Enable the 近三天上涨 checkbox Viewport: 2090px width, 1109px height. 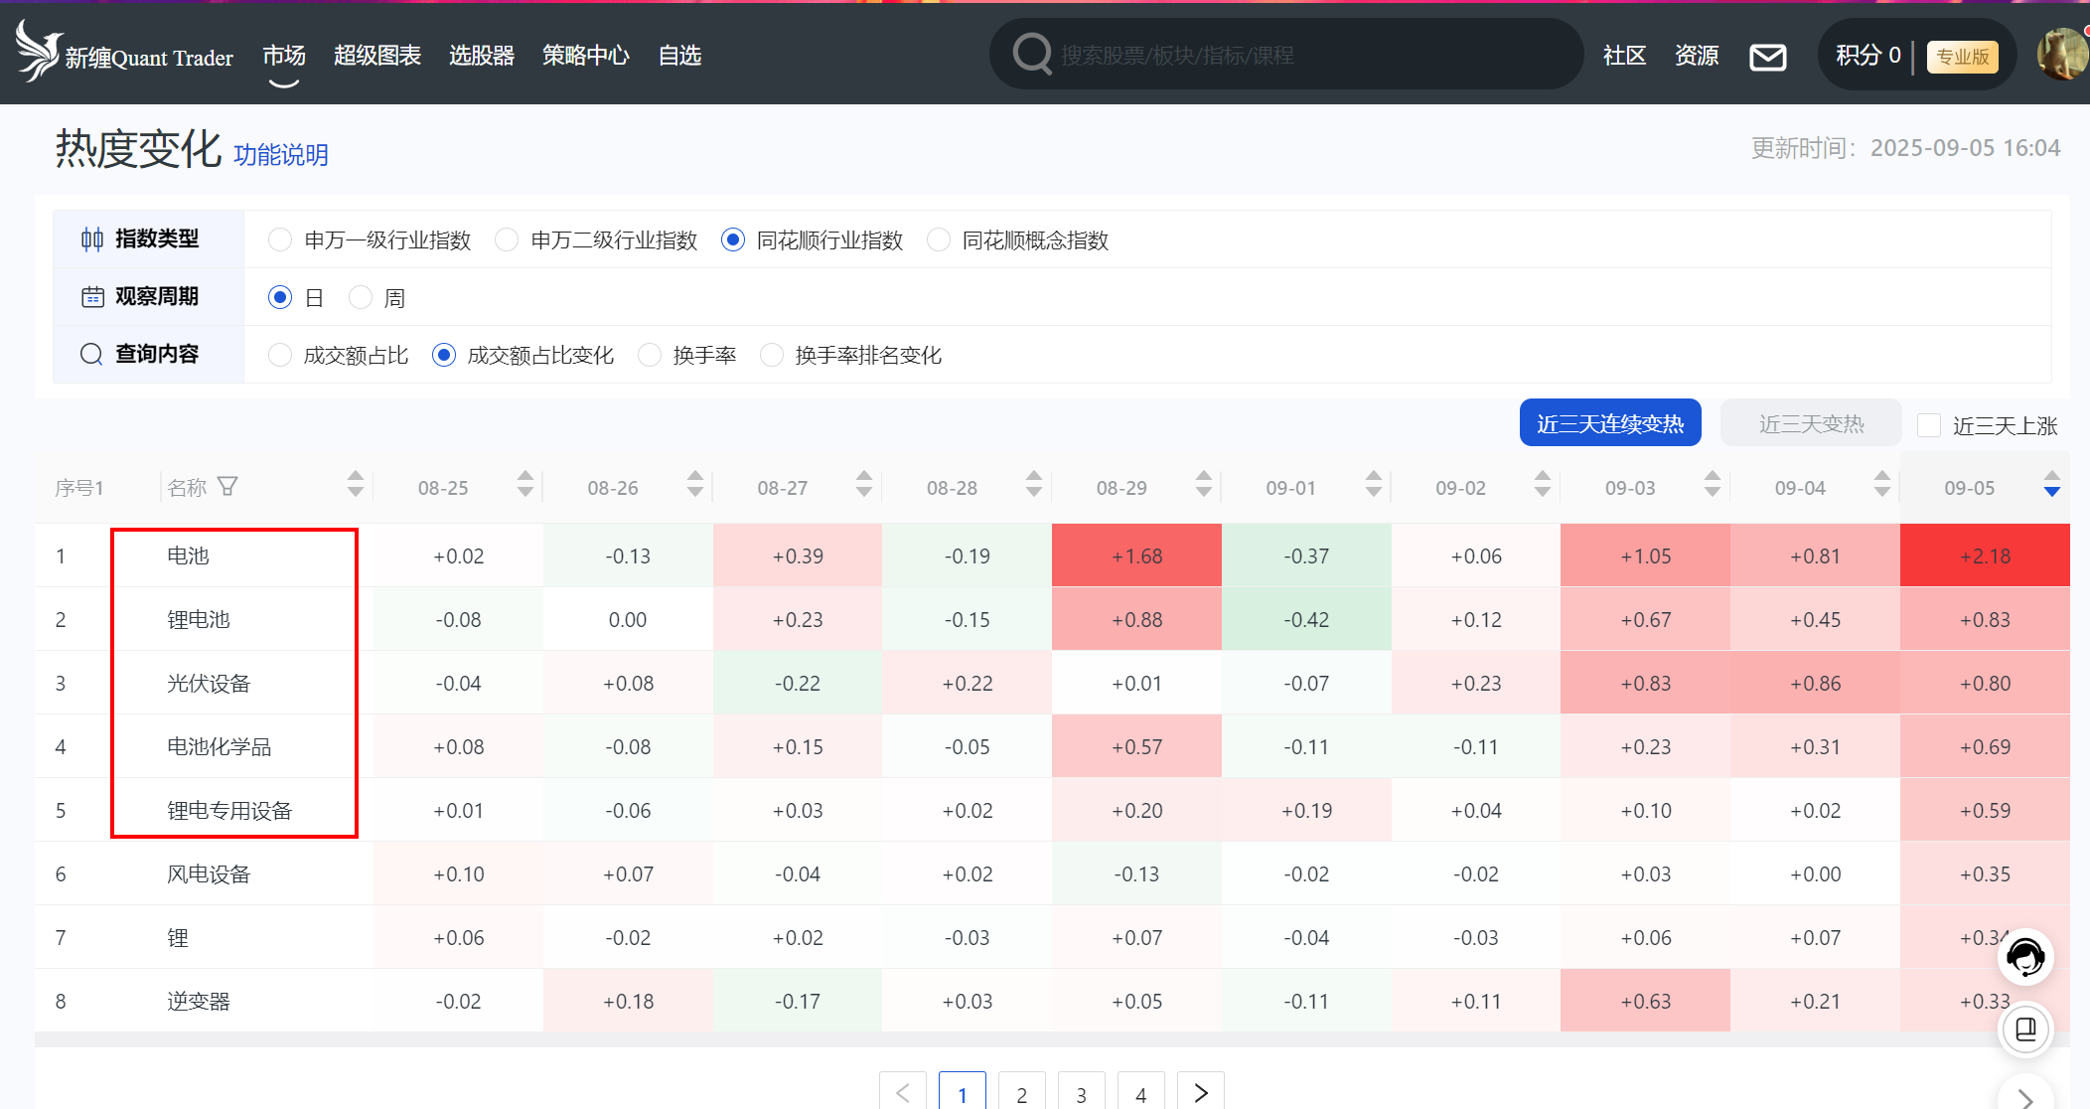[1929, 425]
